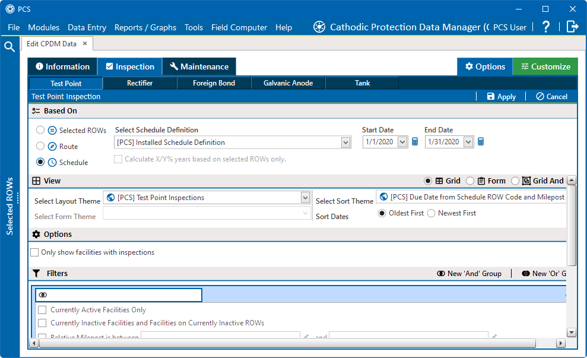Click the green Customize button
587x358 pixels.
545,66
